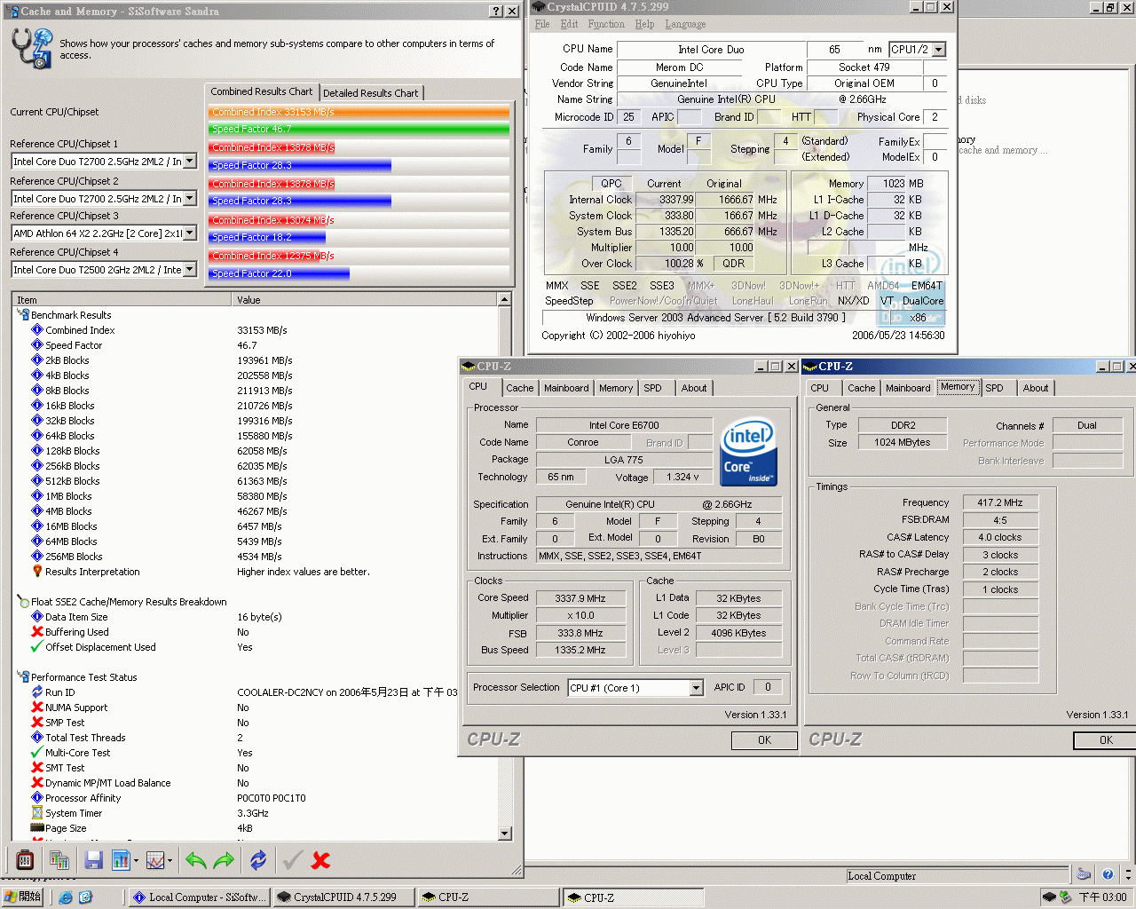The image size is (1136, 909).
Task: Open the options icon in Sandra's toolbar
Action: coord(25,859)
